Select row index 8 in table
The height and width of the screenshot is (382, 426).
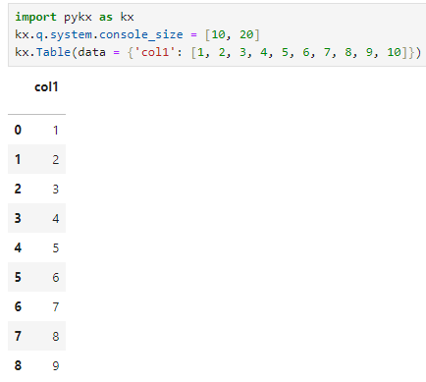click(x=18, y=365)
